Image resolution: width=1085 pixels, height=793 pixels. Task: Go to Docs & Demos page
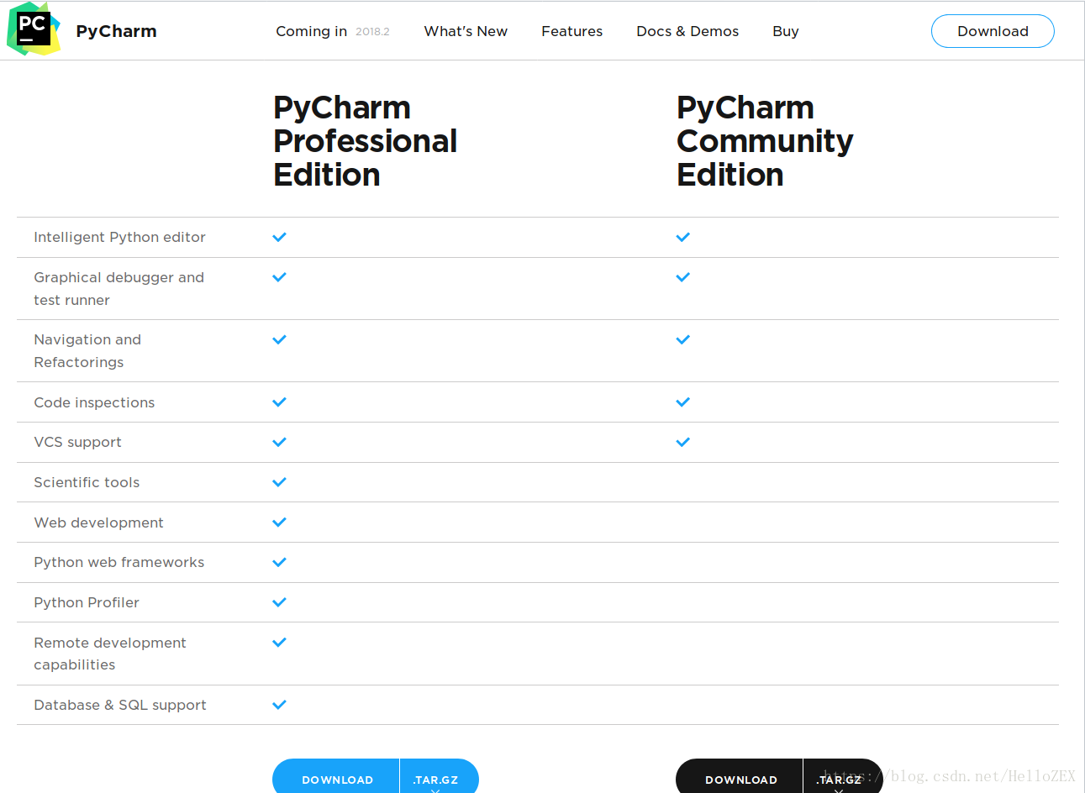[687, 31]
